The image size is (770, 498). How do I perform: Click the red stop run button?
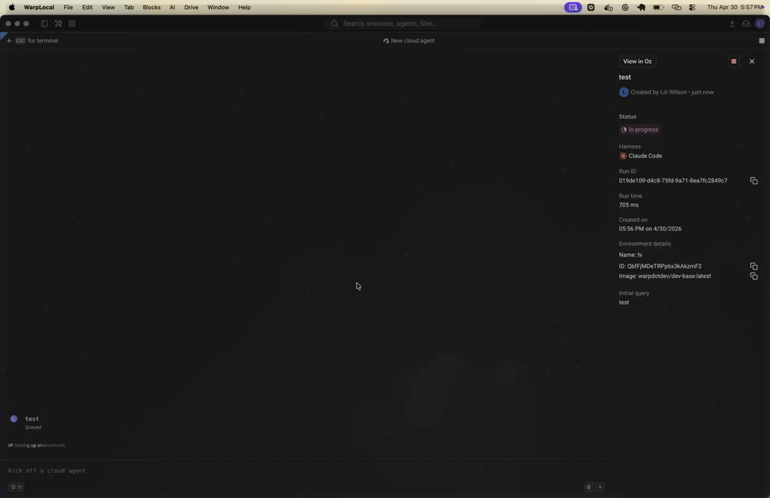733,62
